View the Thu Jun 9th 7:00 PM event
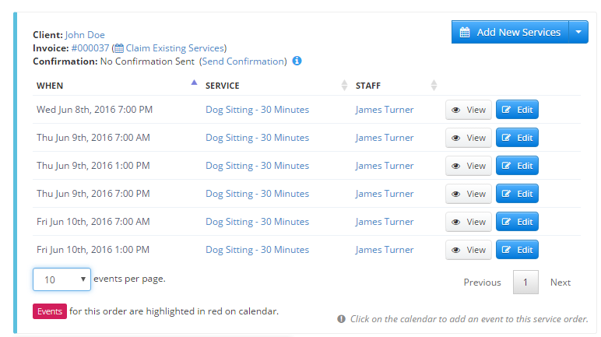601x337 pixels. tap(469, 194)
